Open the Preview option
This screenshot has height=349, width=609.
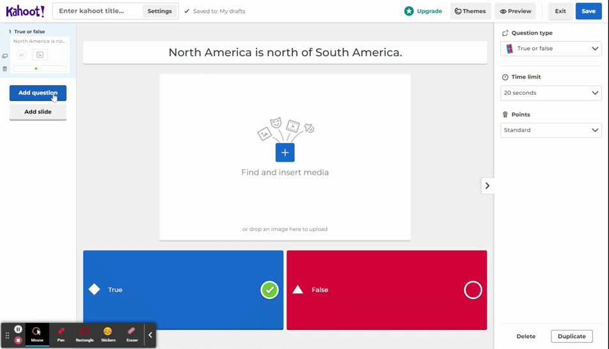pyautogui.click(x=515, y=11)
